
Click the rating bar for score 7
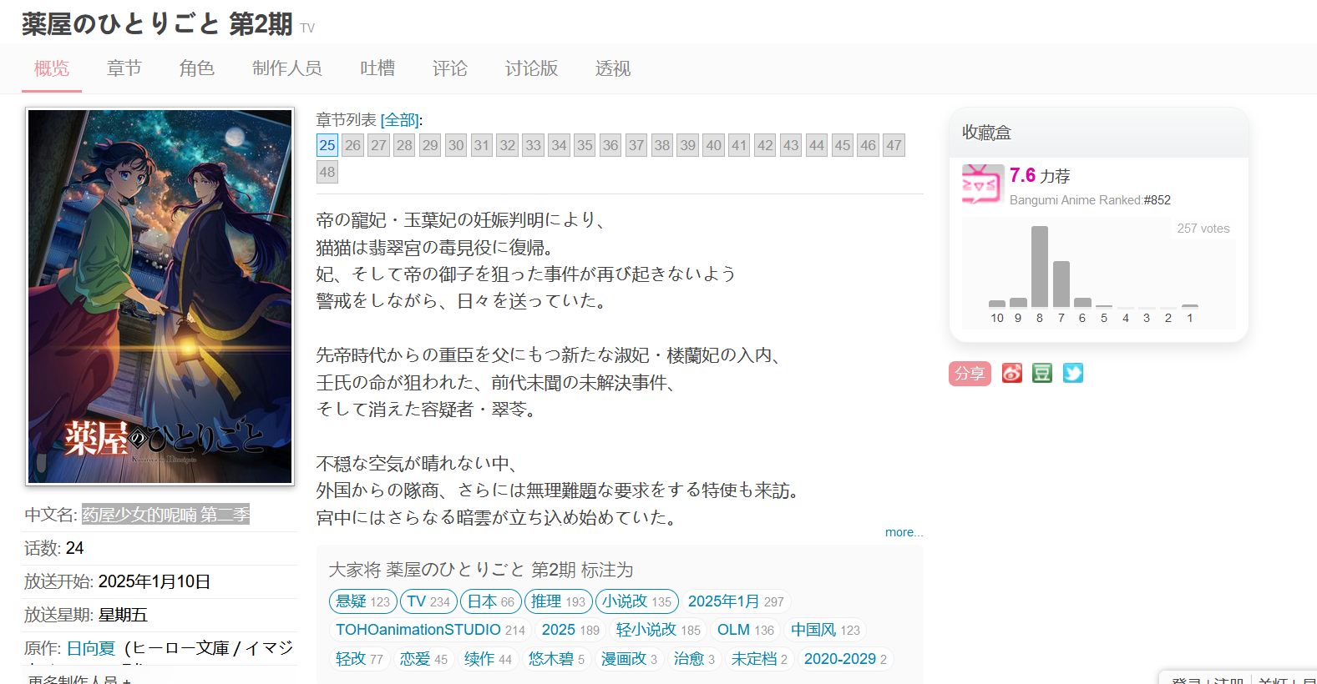coord(1061,284)
